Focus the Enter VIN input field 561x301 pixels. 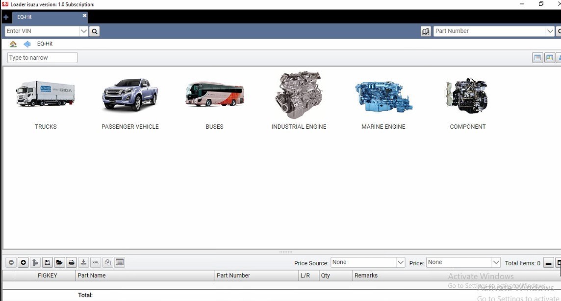pyautogui.click(x=42, y=31)
